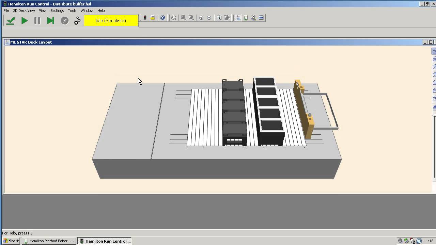Minimize the ML STAR Deck Layout window
This screenshot has height=245, width=436.
tap(425, 42)
